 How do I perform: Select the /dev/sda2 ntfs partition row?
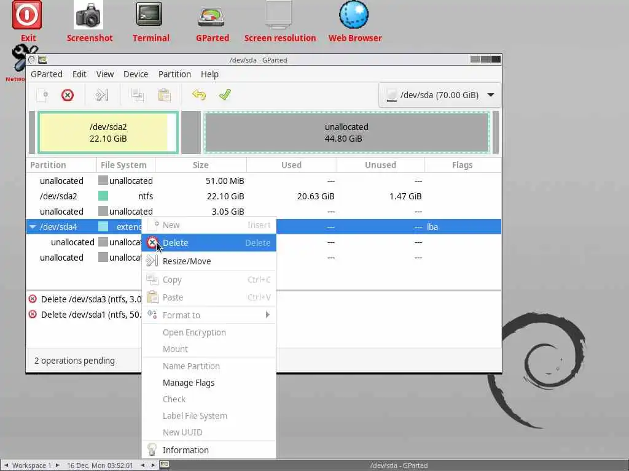click(264, 196)
